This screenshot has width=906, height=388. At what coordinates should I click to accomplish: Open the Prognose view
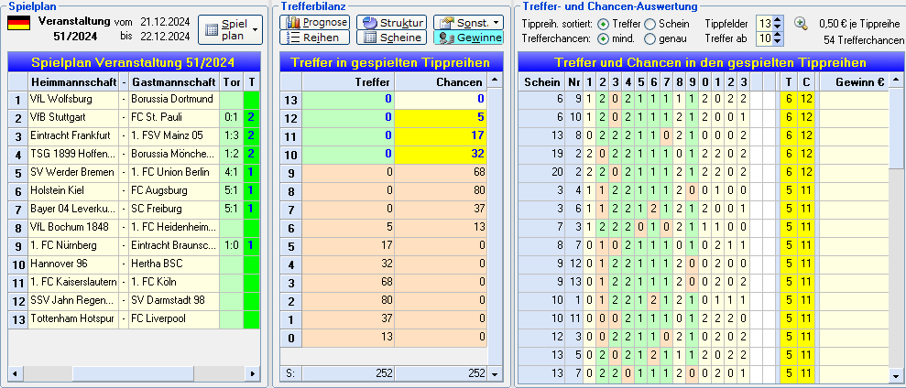point(316,23)
